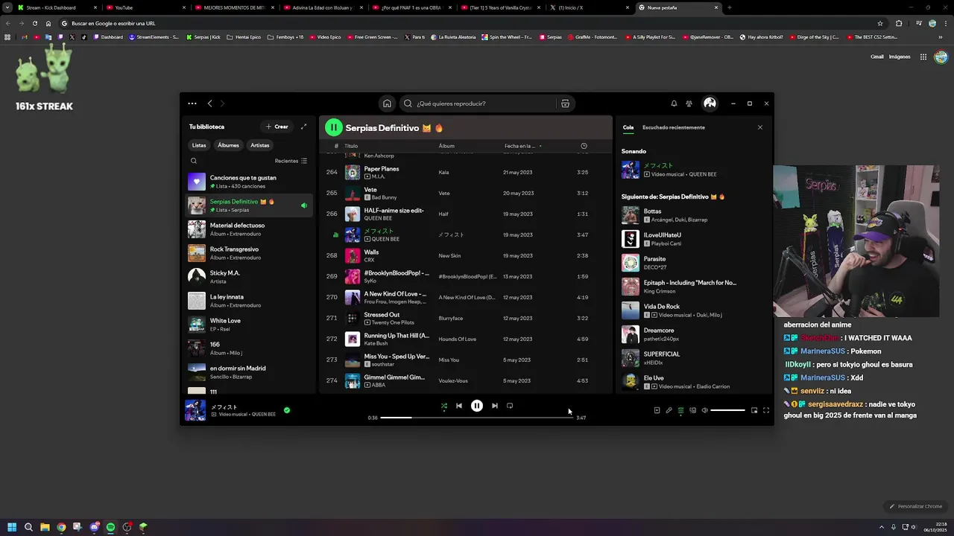Navigate back with the Spotify left chevron
The width and height of the screenshot is (954, 536).
(x=210, y=103)
